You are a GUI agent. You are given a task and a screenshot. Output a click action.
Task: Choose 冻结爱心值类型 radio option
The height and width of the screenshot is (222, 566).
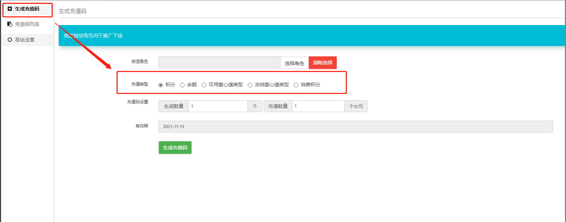click(250, 85)
